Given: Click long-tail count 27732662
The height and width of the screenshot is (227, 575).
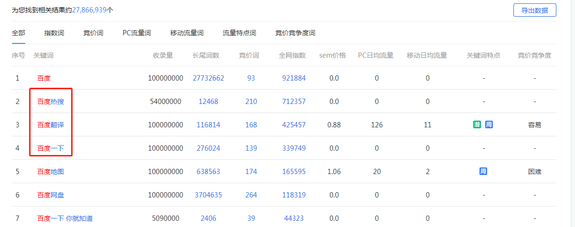Looking at the screenshot, I should (208, 78).
